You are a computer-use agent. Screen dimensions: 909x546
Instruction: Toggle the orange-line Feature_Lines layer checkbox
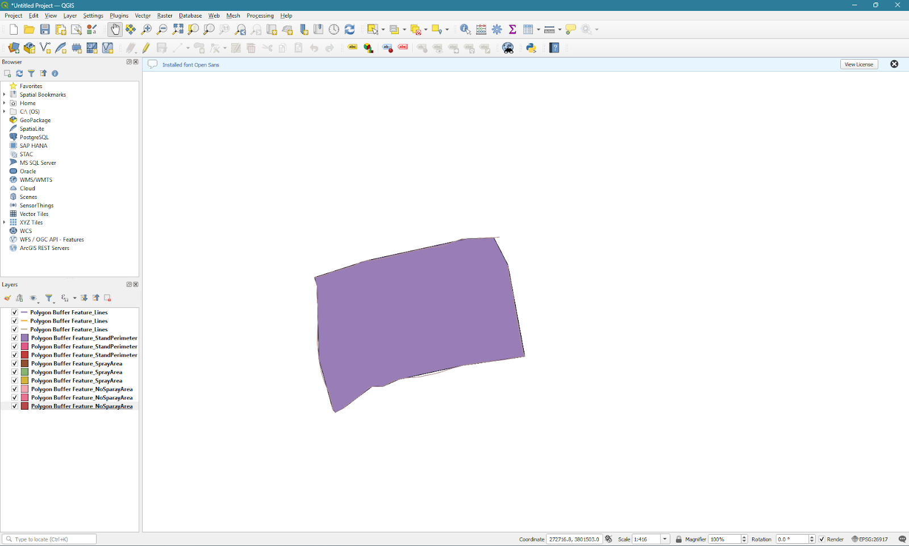(15, 321)
